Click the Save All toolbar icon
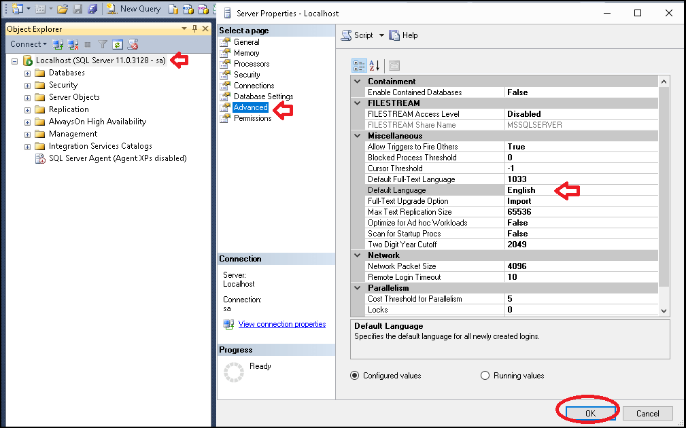686x428 pixels. point(92,9)
